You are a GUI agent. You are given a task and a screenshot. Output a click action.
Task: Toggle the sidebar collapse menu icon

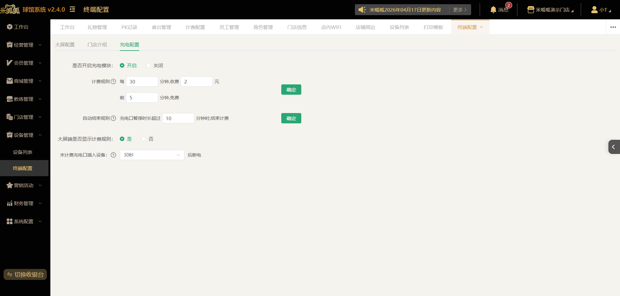pyautogui.click(x=72, y=9)
